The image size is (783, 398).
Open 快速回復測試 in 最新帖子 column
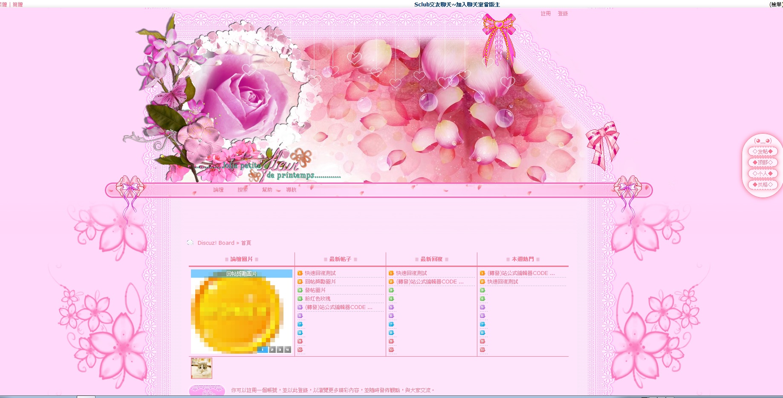click(320, 273)
